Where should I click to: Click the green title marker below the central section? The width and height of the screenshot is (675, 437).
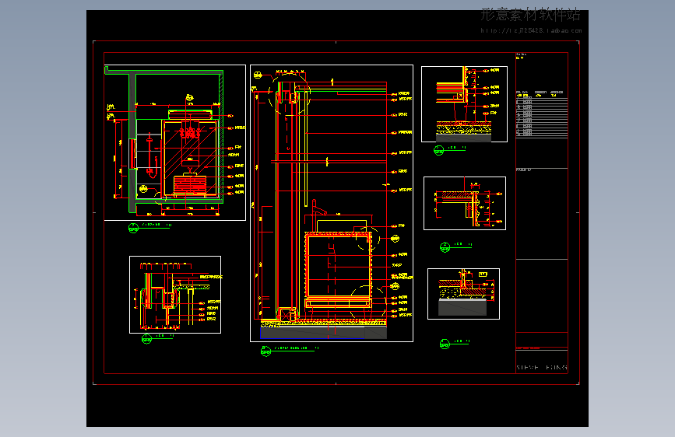click(x=290, y=351)
